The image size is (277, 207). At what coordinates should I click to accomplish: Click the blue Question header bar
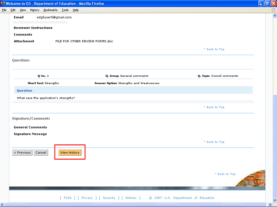coord(133,90)
